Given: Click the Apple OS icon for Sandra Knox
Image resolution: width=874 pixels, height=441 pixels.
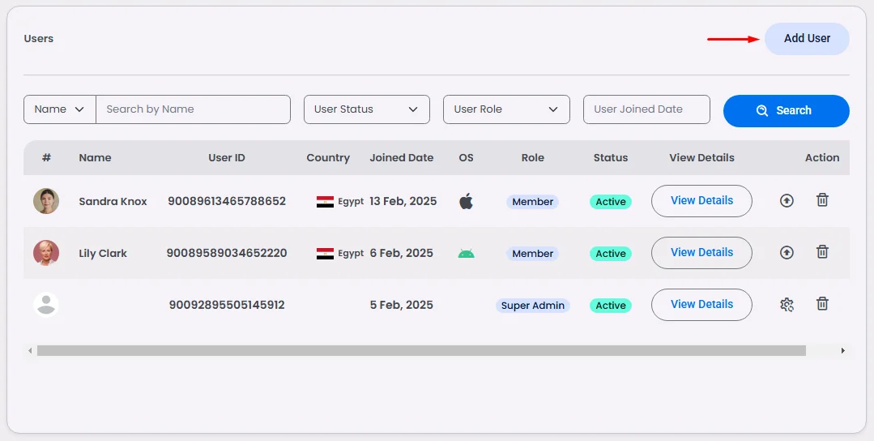Looking at the screenshot, I should (466, 201).
